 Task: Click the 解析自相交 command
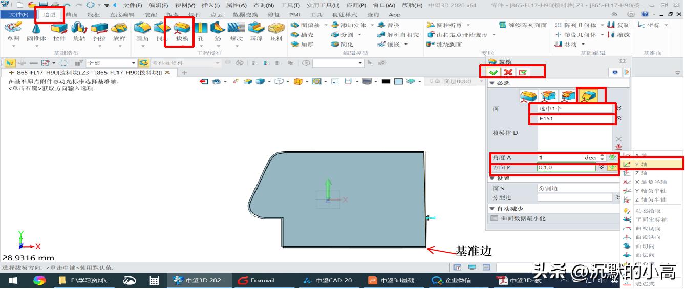click(x=398, y=35)
